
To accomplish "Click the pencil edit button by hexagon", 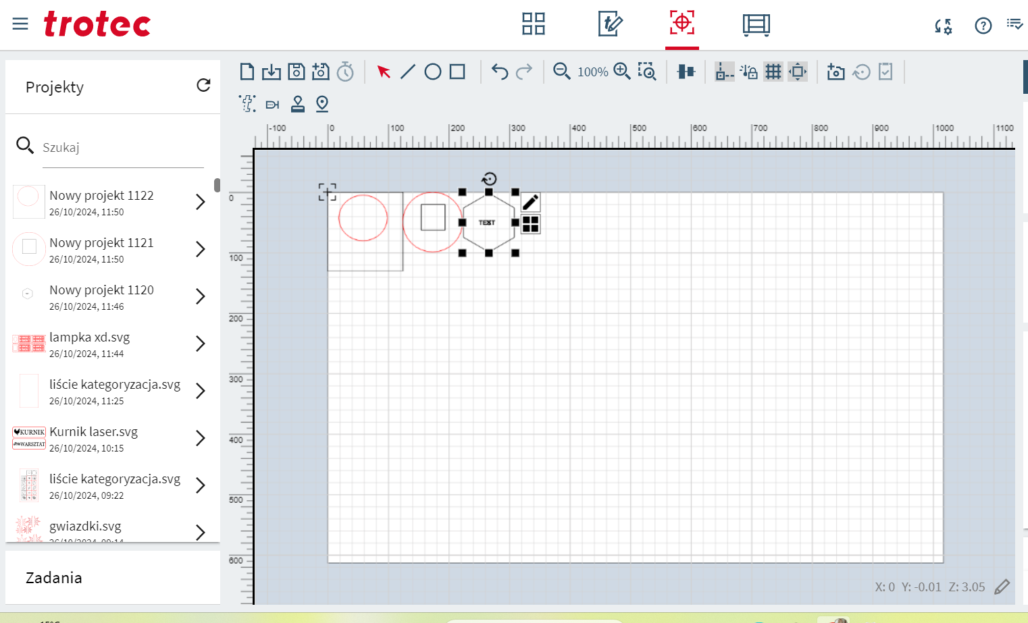I will 530,202.
